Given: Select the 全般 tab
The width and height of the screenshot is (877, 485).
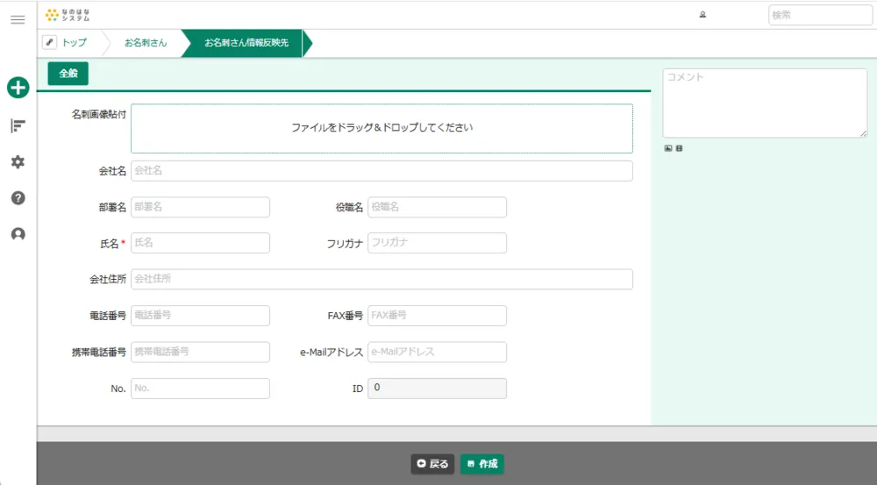Looking at the screenshot, I should click(x=68, y=74).
